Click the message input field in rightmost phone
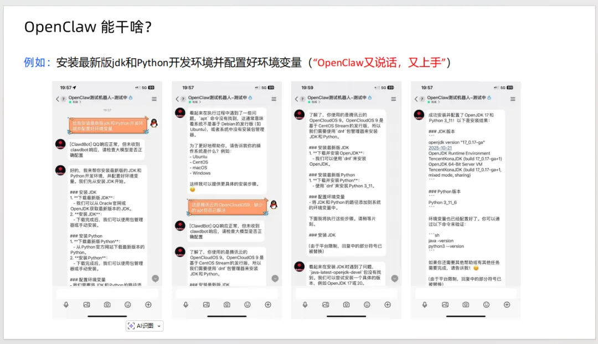Viewport: 598px width, 344px height. (466, 293)
